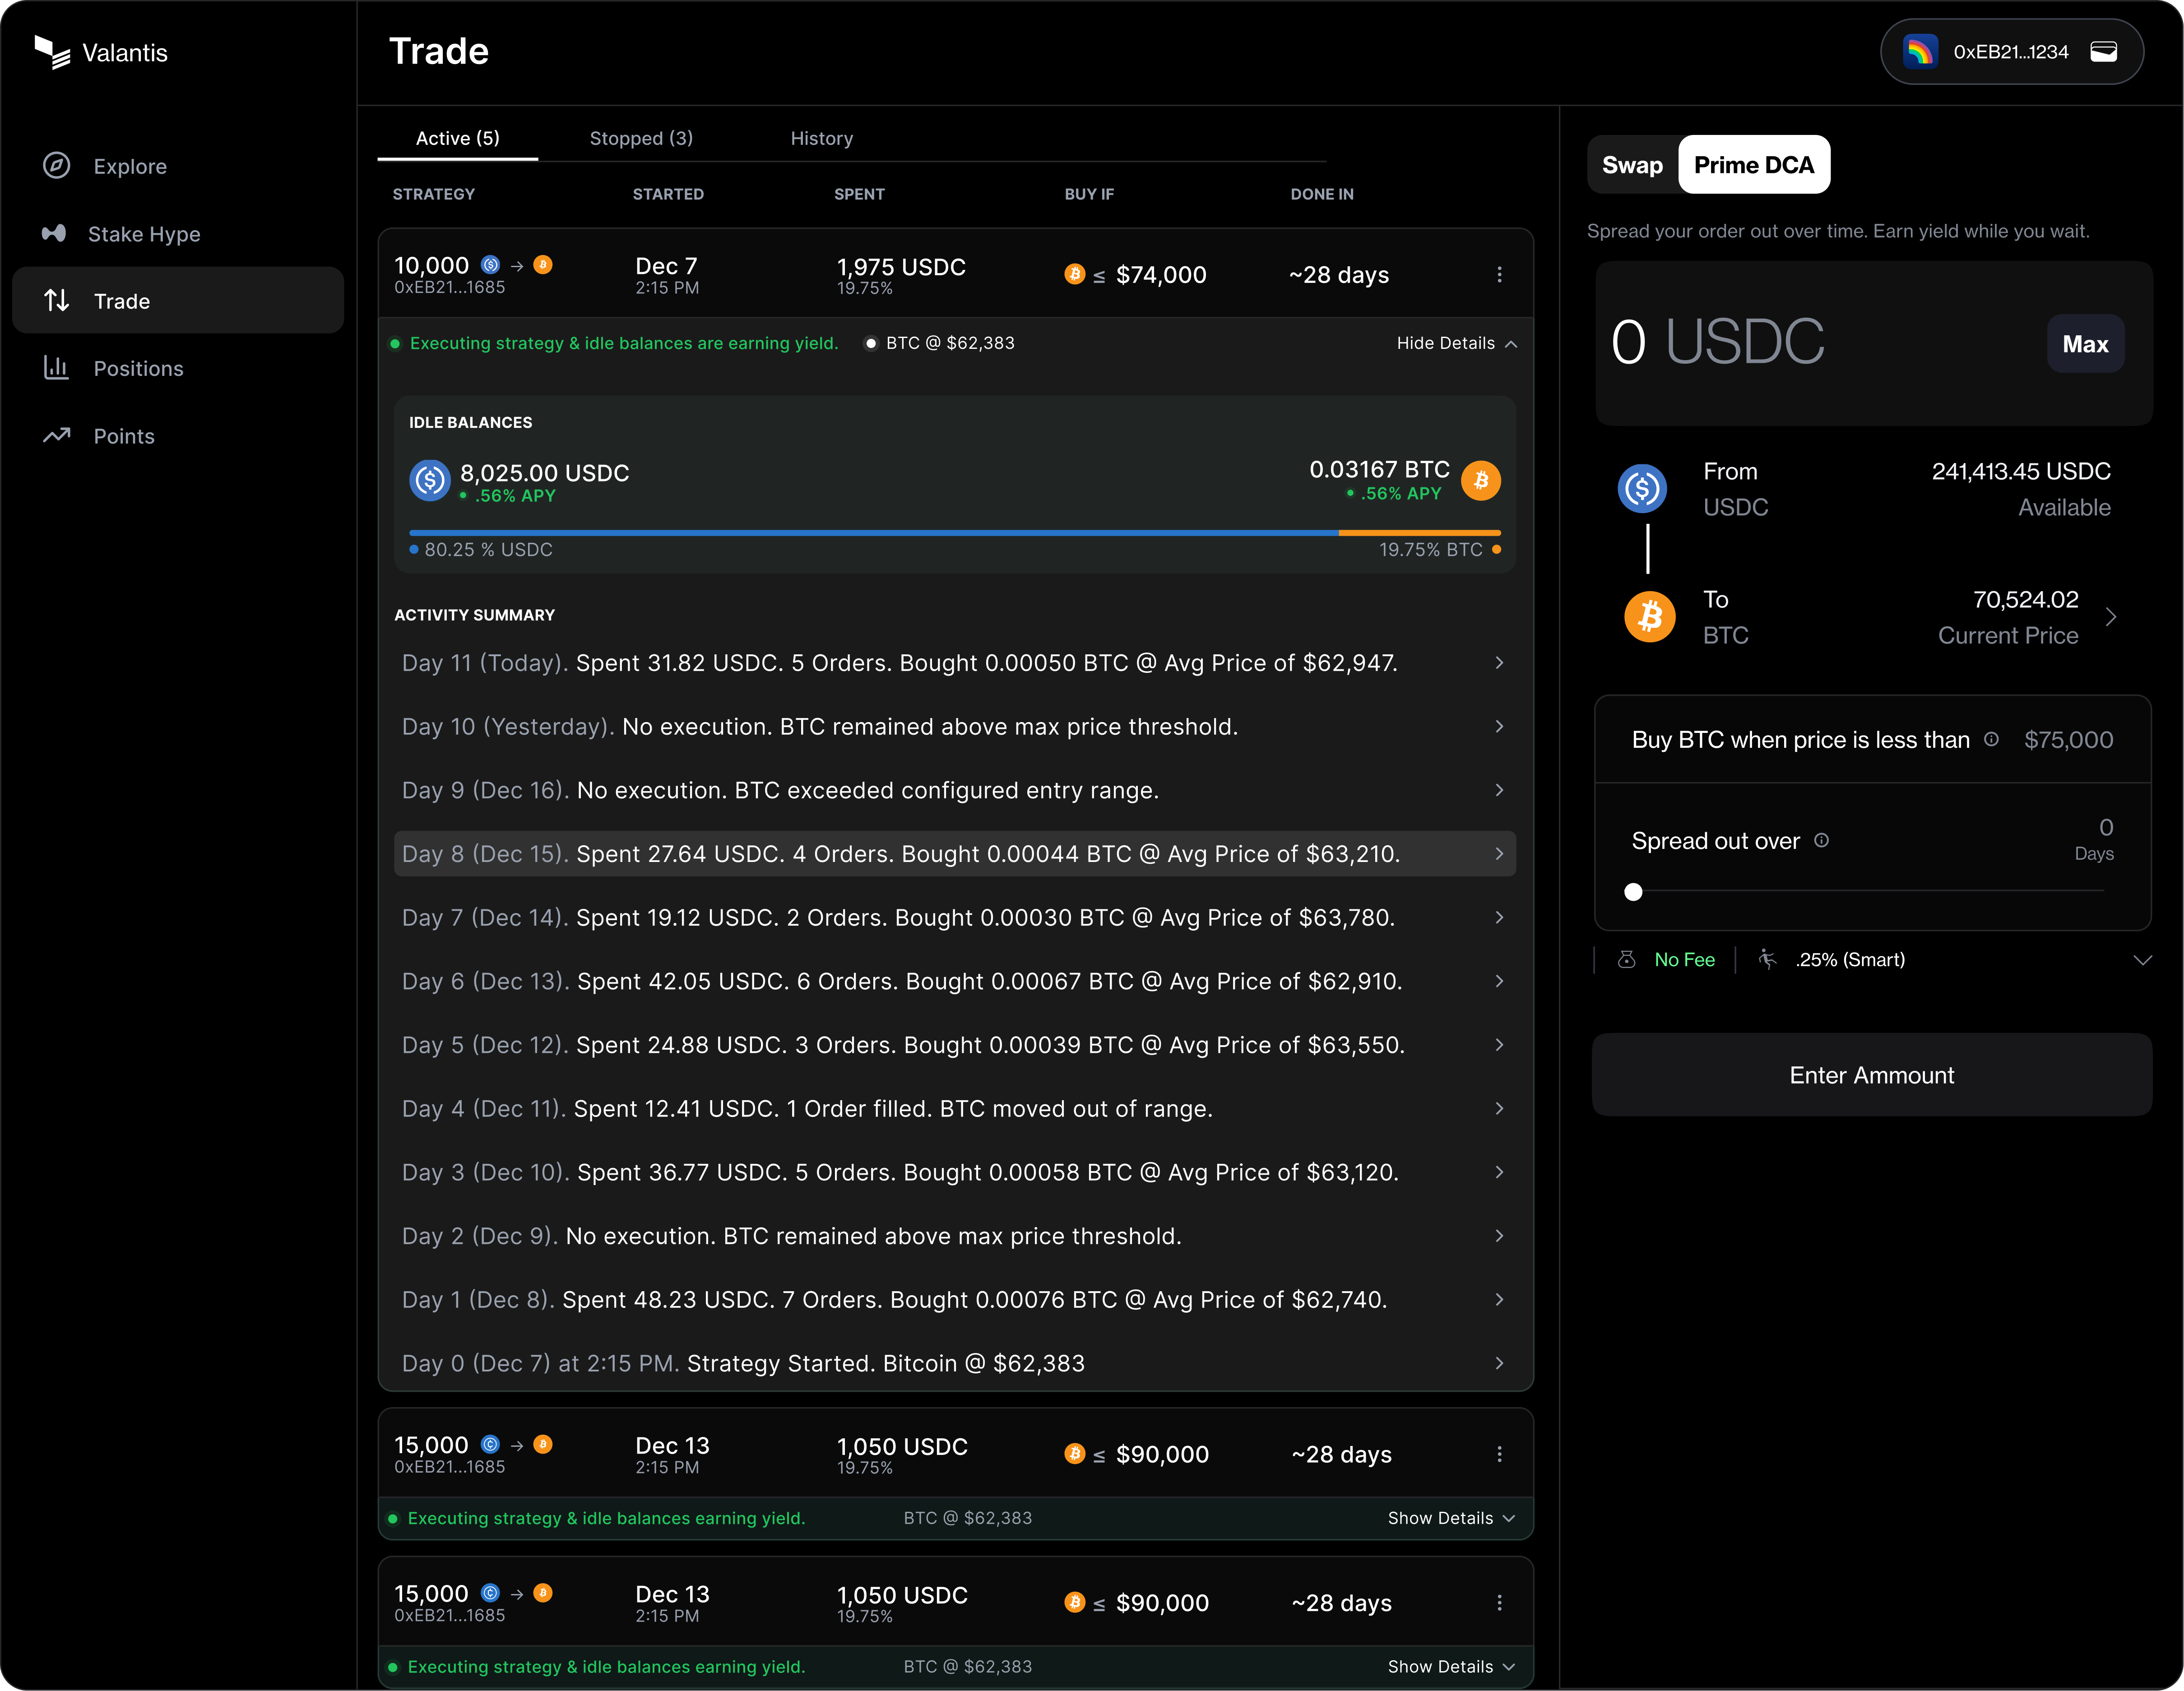Open the BTC current price chevron
Screen dimensions: 2184x1691
[2110, 617]
